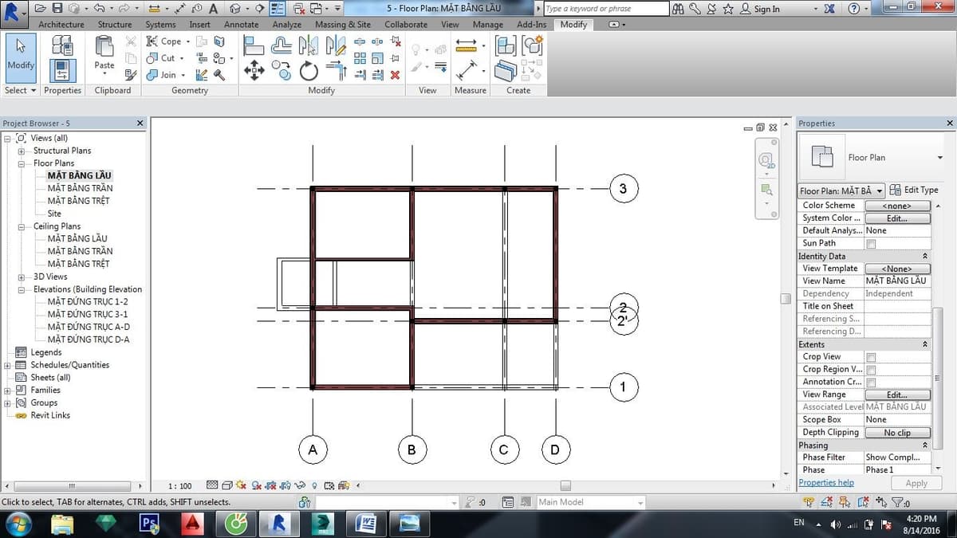Collapse the Floor Plans tree node
957x538 pixels.
(22, 163)
